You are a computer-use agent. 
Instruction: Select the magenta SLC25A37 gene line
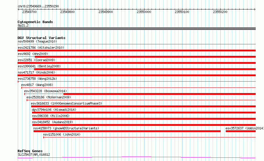point(136,157)
